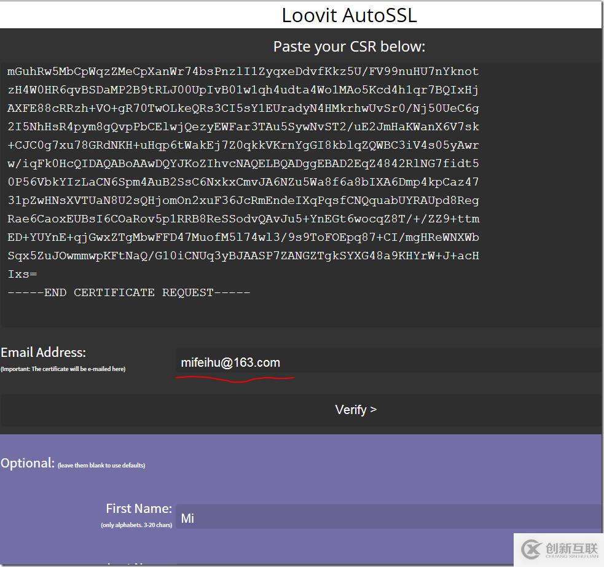Click the 'Email Address:' label

tap(43, 353)
